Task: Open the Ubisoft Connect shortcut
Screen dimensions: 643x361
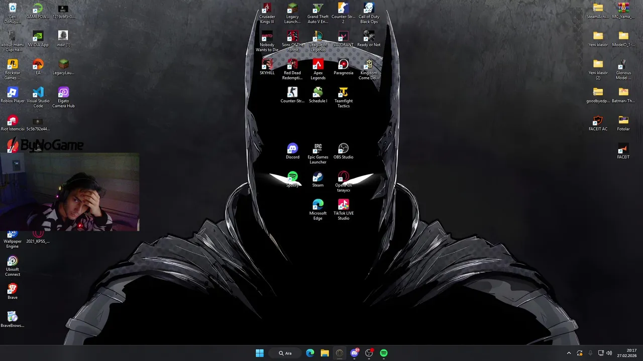Action: (13, 266)
